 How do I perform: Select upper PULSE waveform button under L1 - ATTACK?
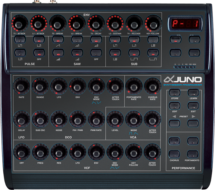point(39,40)
